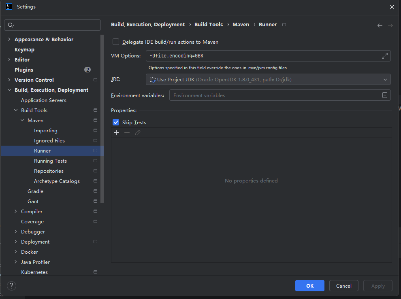The image size is (401, 299).
Task: Uncheck the Skip Tests checkbox
Action: 116,122
